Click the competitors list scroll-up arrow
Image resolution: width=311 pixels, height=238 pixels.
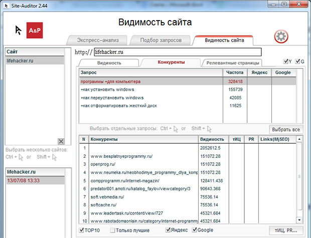(299, 139)
